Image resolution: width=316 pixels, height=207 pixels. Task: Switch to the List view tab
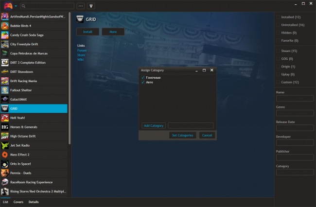pyautogui.click(x=5, y=202)
